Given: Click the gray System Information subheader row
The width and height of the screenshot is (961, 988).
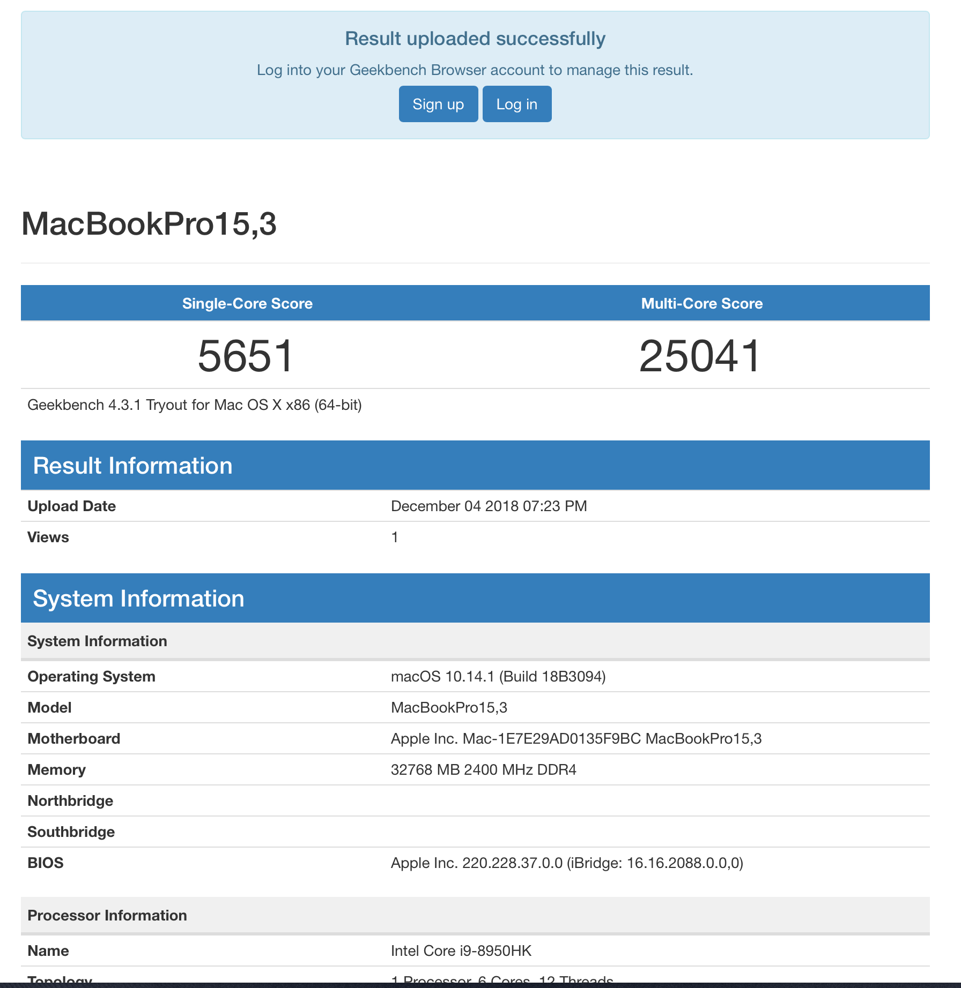Looking at the screenshot, I should pos(475,641).
